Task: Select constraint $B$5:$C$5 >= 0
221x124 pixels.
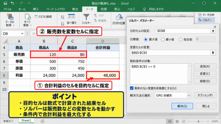Action: 143,66
